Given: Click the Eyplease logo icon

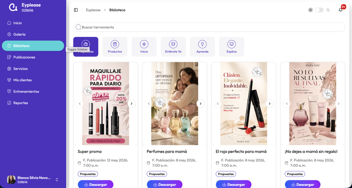Looking at the screenshot, I should [x=13, y=8].
